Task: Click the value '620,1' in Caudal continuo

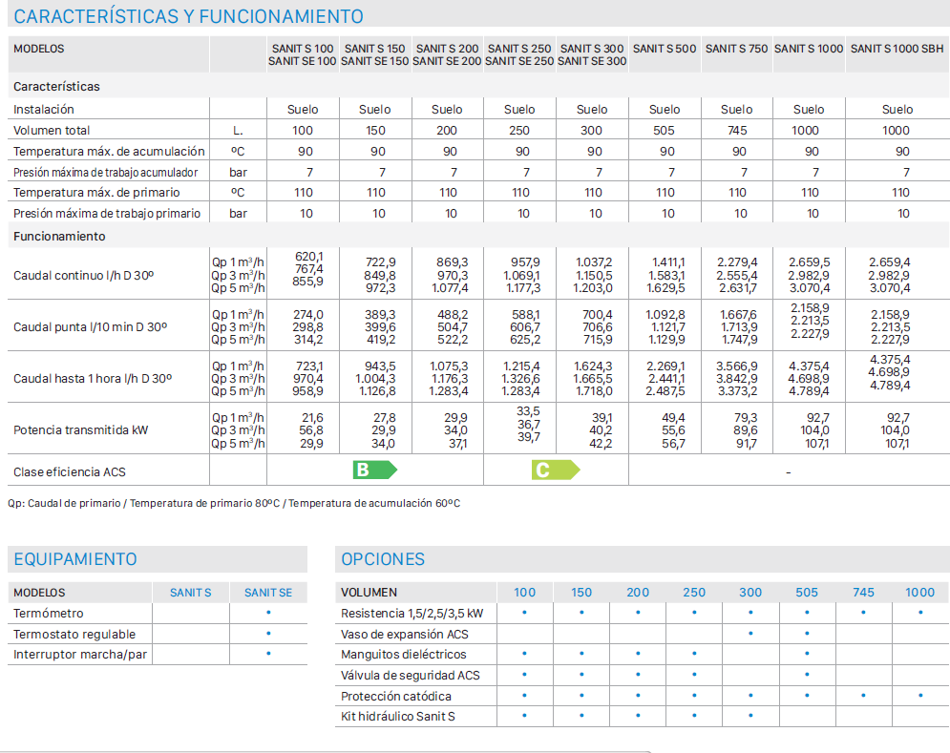Action: [x=309, y=257]
